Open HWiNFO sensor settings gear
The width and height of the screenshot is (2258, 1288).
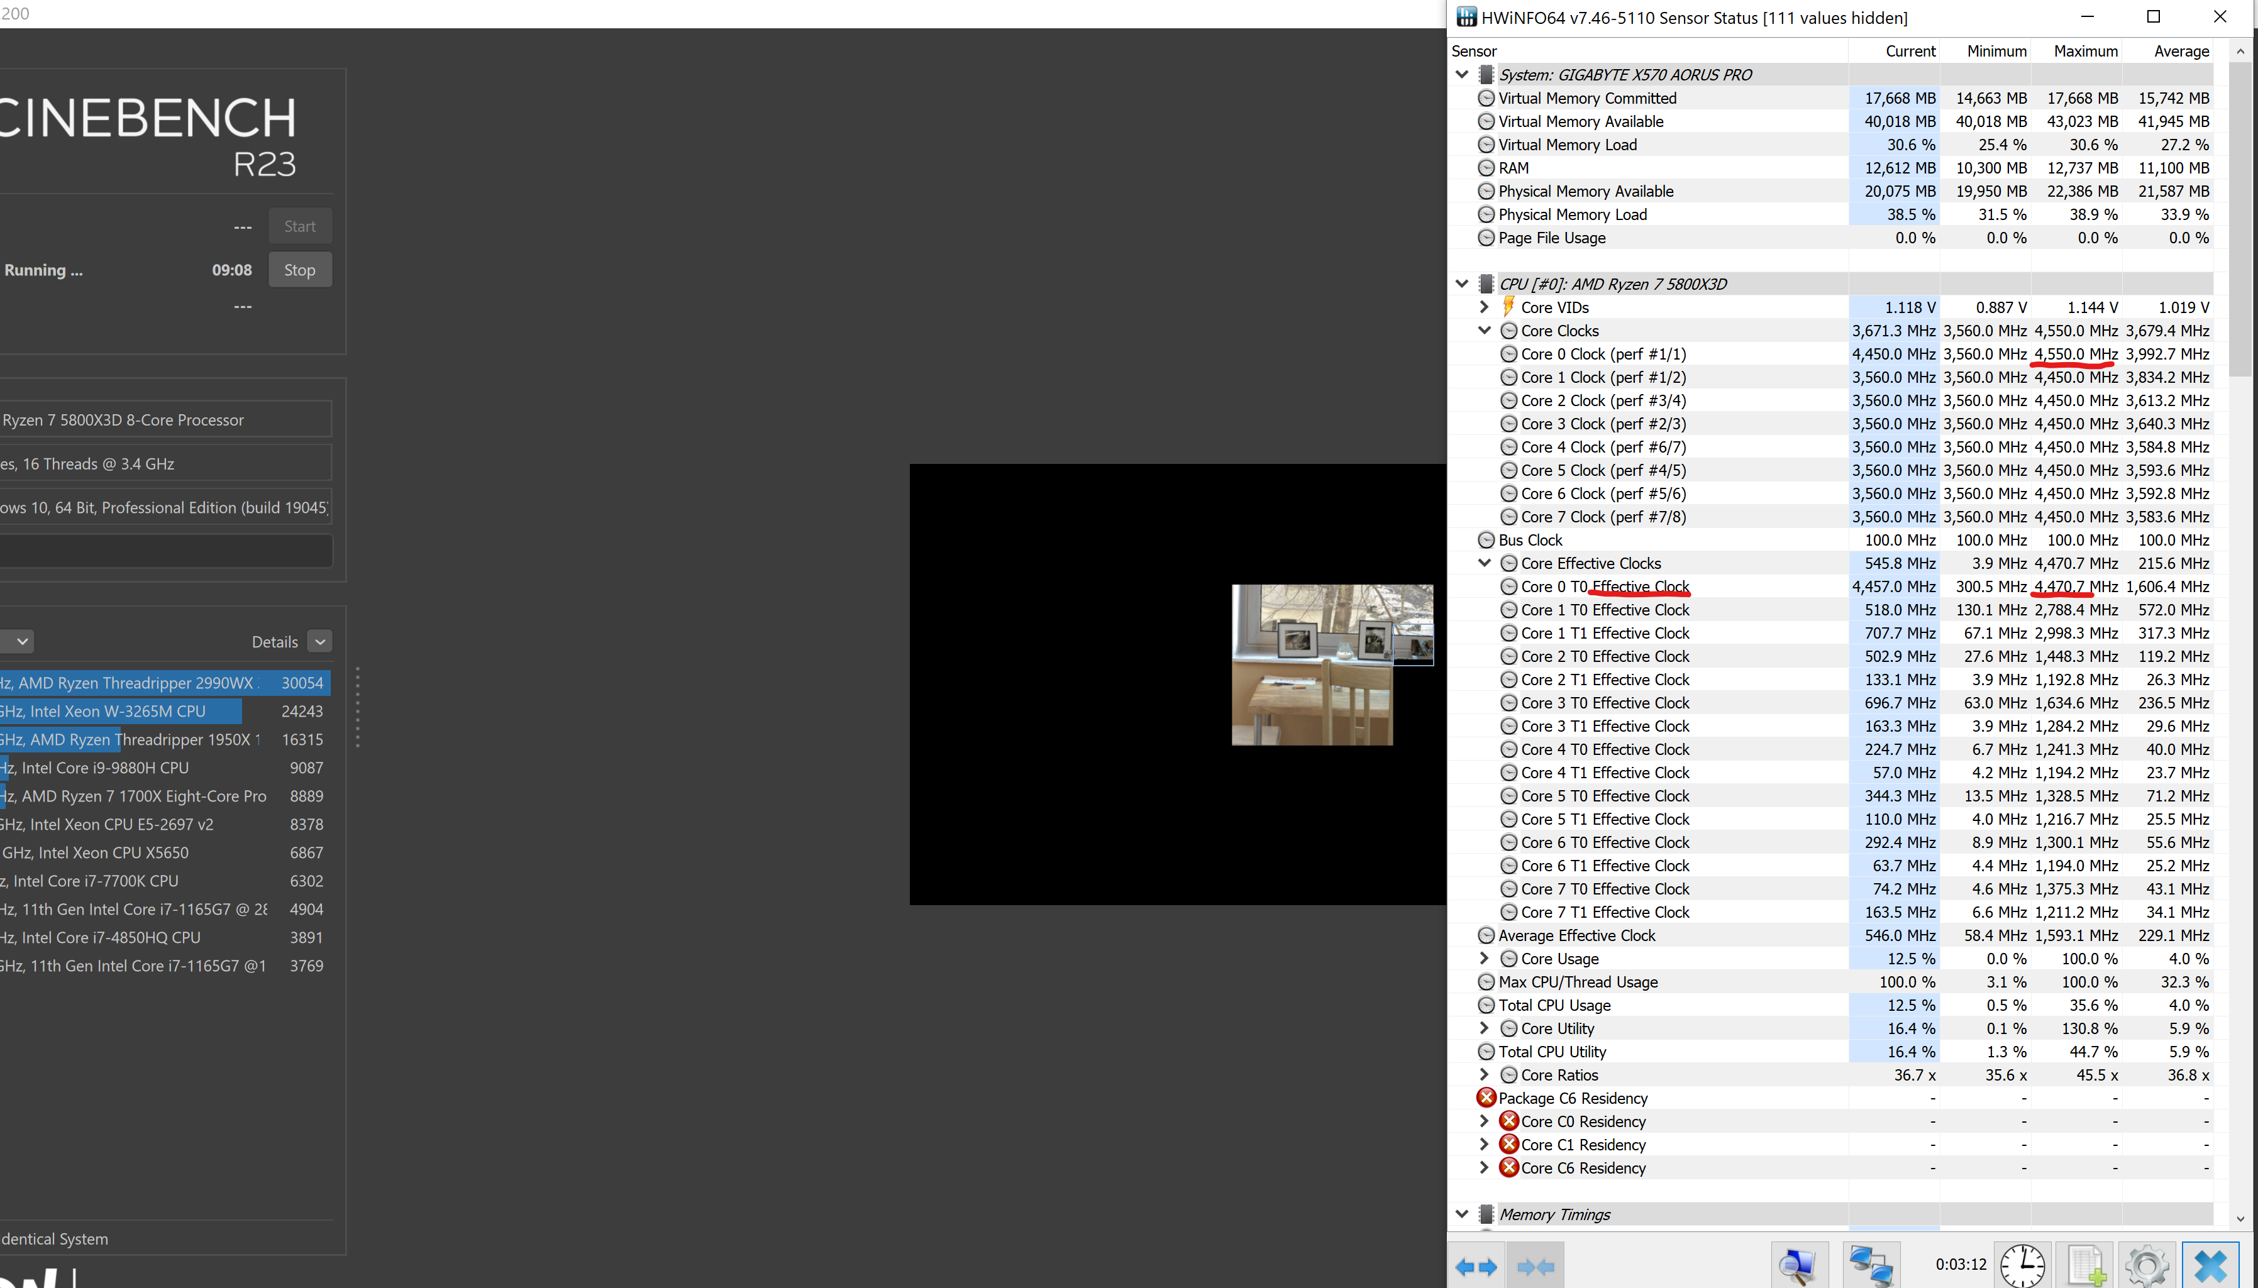(x=2147, y=1266)
